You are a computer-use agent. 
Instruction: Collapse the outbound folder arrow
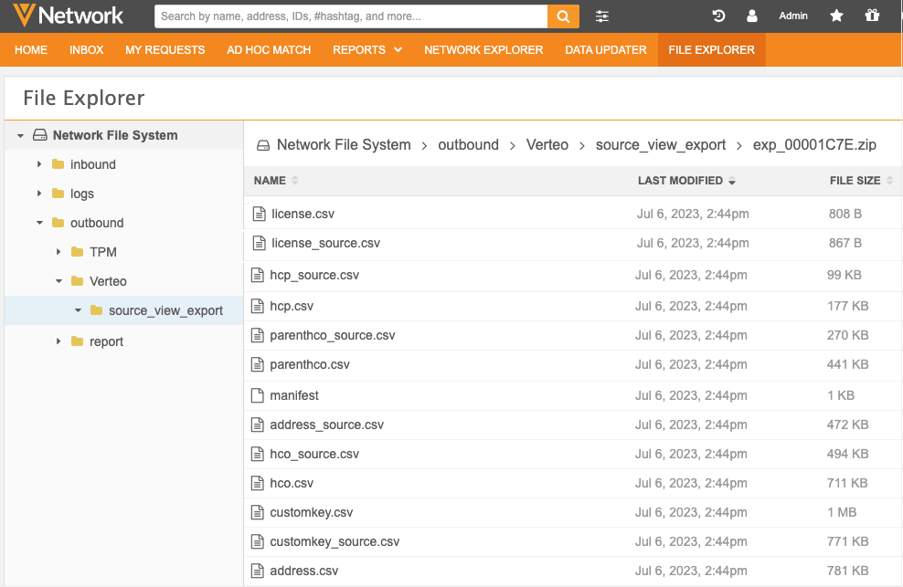39,223
